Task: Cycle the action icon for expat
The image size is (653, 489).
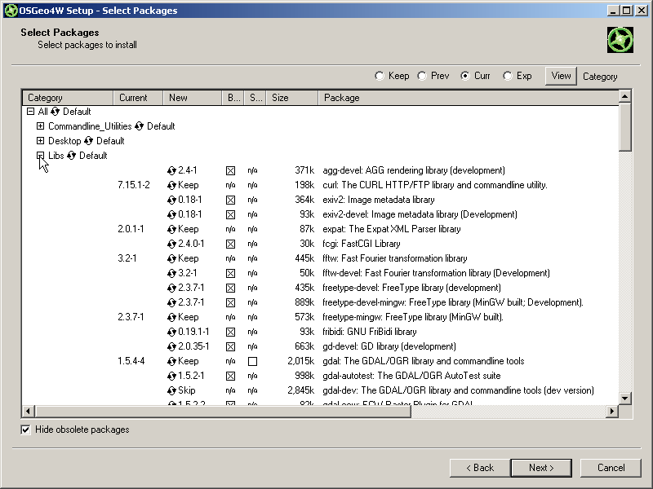Action: point(171,229)
